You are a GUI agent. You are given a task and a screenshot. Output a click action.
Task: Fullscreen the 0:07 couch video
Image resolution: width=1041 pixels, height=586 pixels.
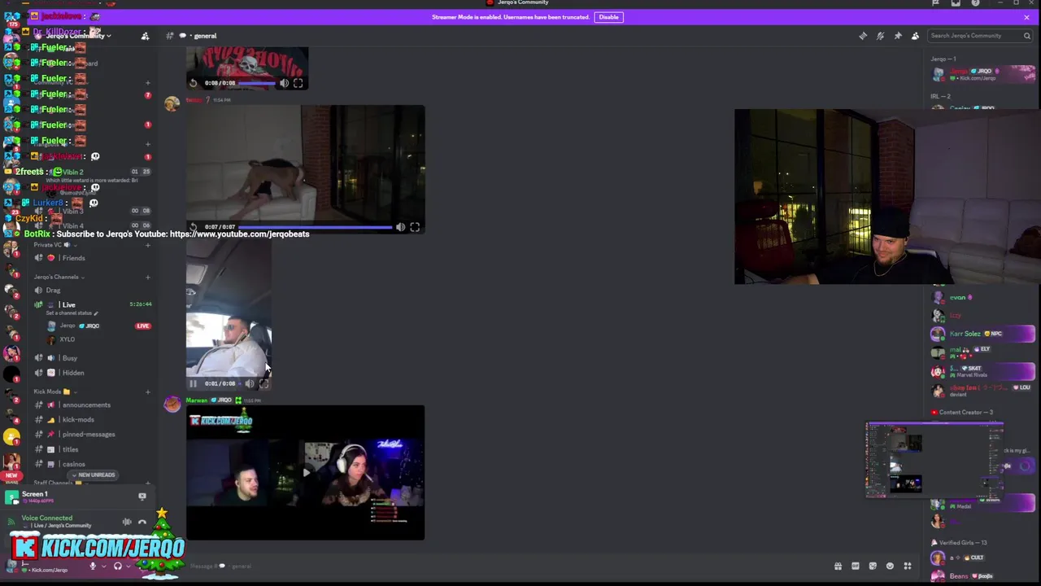click(x=415, y=227)
